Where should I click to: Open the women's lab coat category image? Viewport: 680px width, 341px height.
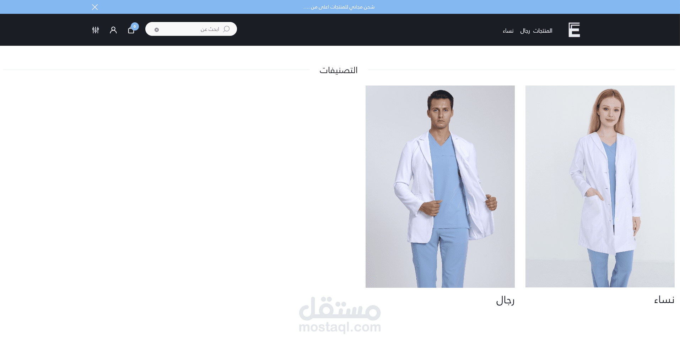(x=600, y=187)
